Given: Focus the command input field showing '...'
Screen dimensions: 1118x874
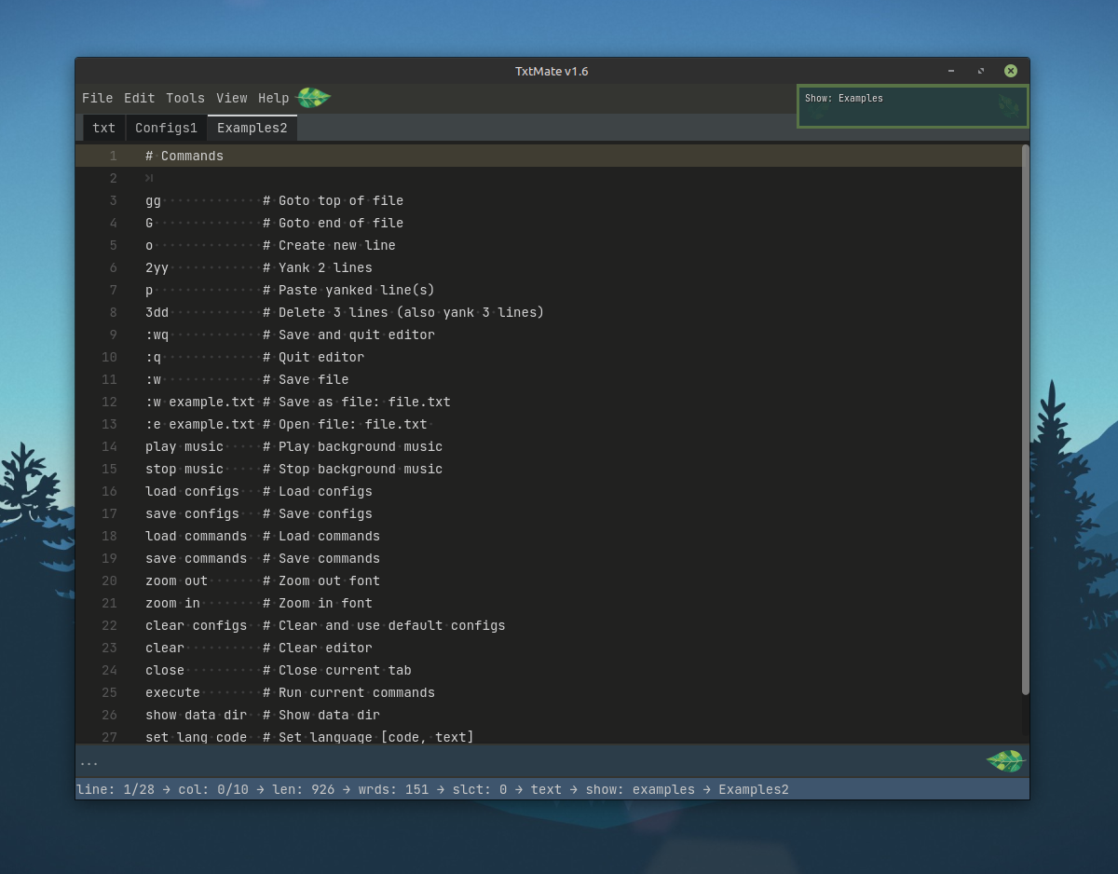Looking at the screenshot, I should pyautogui.click(x=522, y=762).
